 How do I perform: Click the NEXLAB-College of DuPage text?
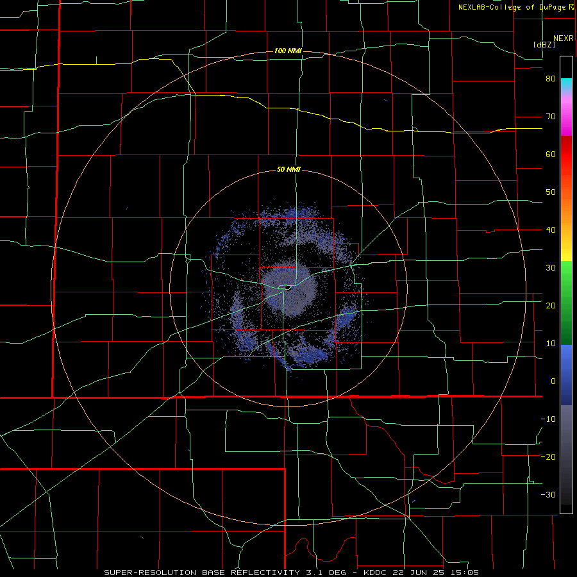(x=513, y=7)
